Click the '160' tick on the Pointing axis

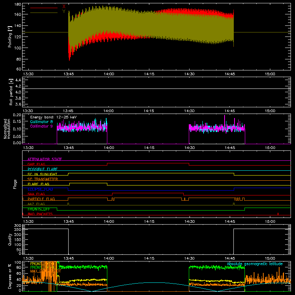[18, 14]
